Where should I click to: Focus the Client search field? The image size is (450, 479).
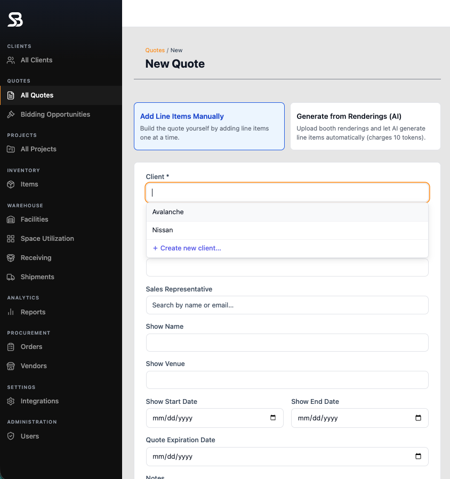point(287,192)
